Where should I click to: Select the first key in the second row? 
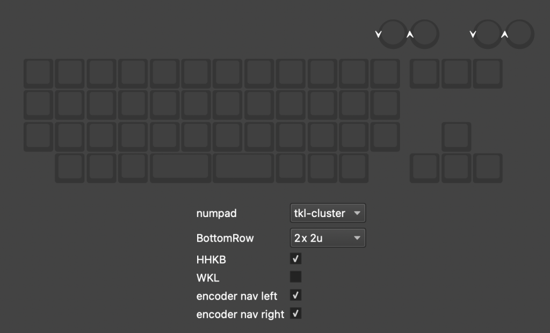(38, 104)
